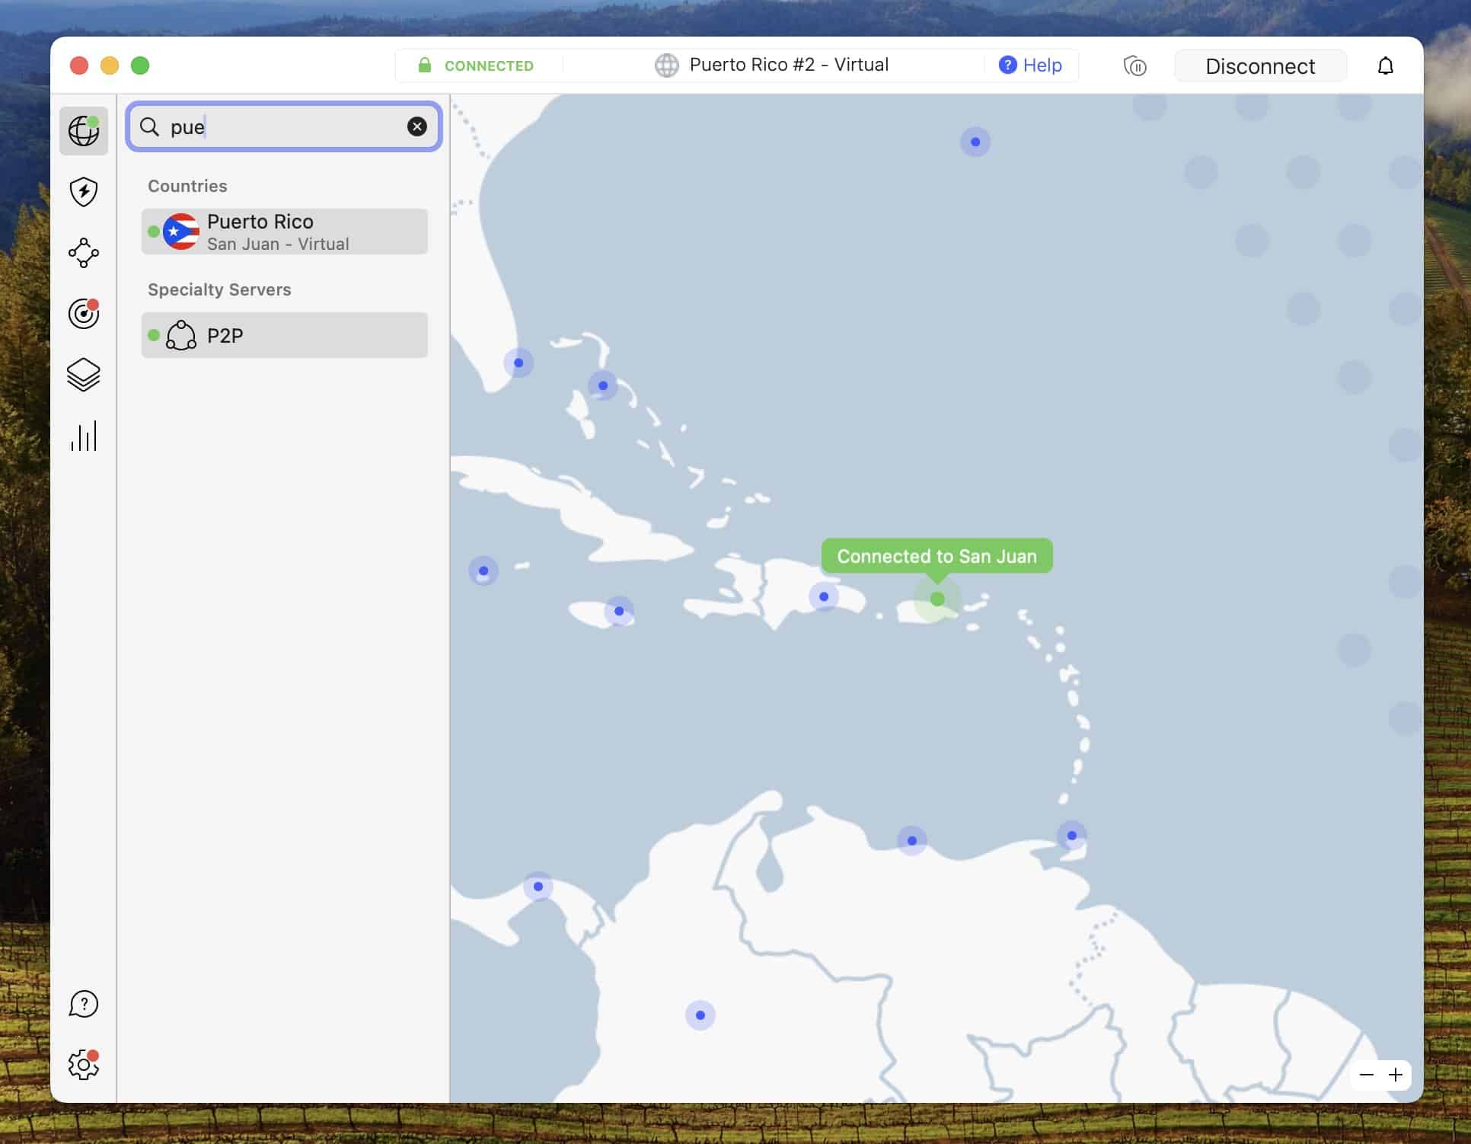
Task: Open Threat Protection shield sidebar icon
Action: 84,192
